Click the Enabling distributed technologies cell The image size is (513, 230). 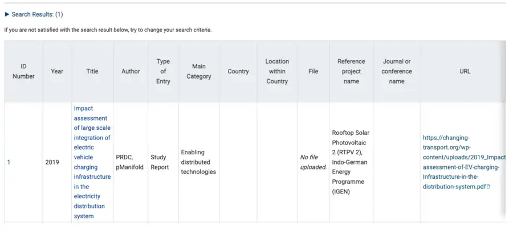[x=198, y=162]
